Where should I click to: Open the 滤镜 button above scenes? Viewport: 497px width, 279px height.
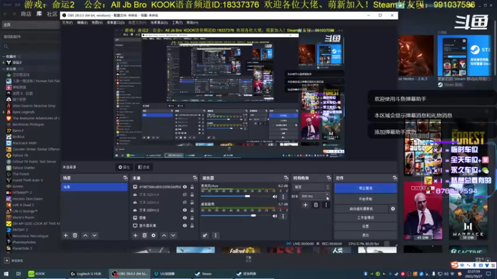tap(144, 167)
